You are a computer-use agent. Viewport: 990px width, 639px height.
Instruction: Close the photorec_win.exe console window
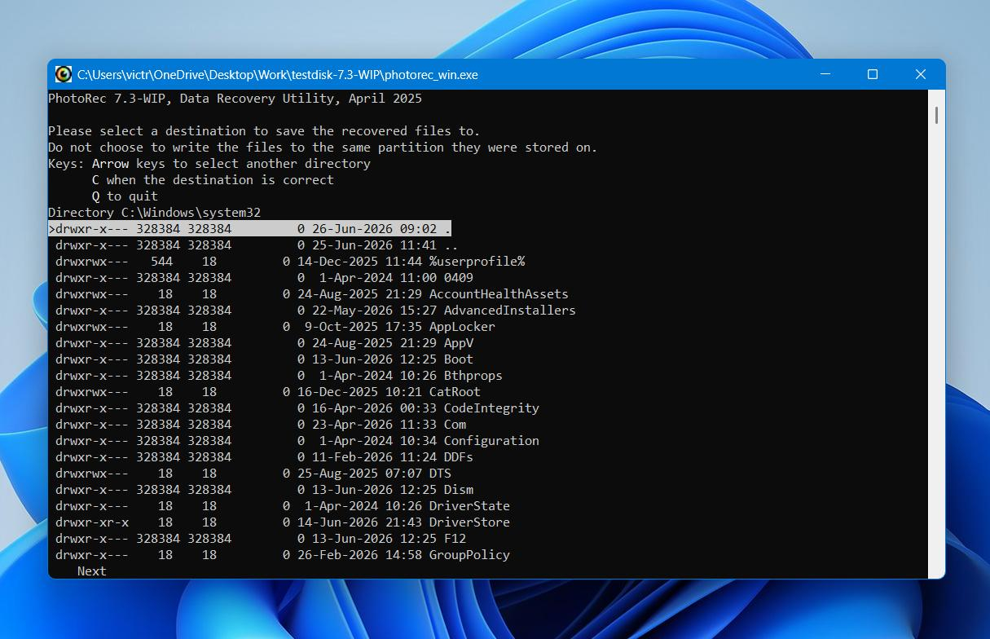point(921,74)
